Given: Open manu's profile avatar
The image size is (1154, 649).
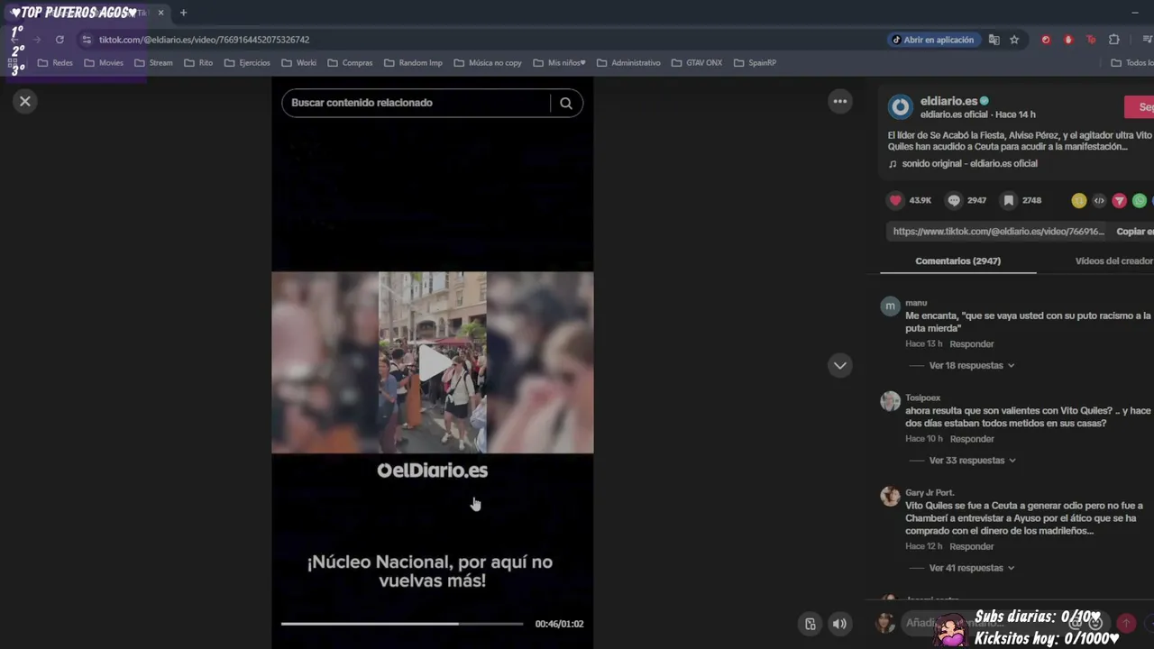Looking at the screenshot, I should click(x=890, y=306).
